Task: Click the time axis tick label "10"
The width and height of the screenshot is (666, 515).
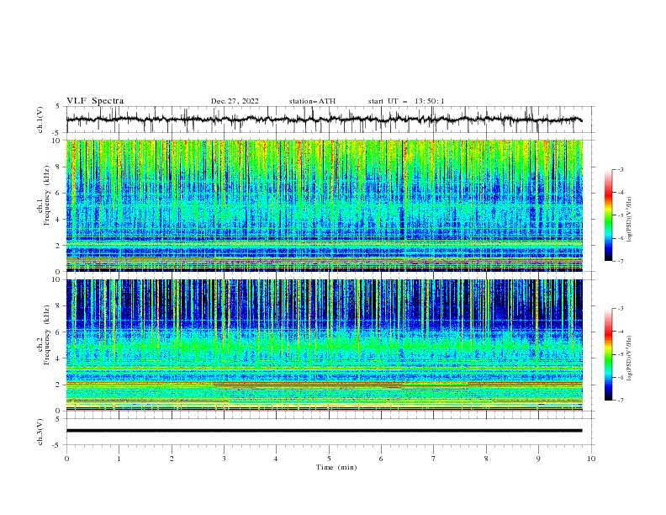Action: click(x=591, y=459)
